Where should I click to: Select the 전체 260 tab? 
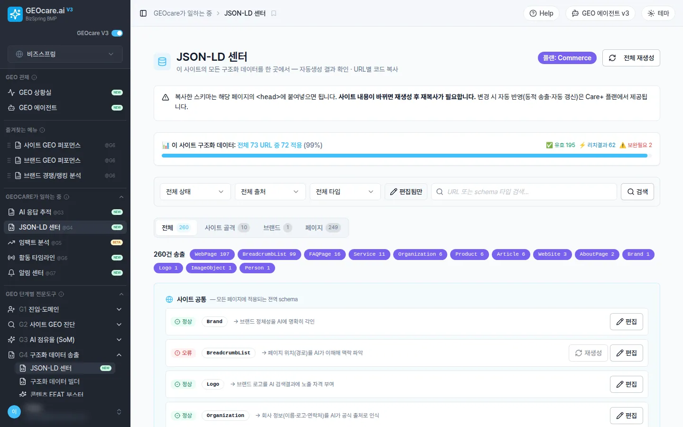click(x=175, y=228)
